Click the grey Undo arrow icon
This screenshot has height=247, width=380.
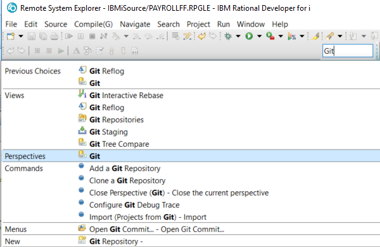(x=10, y=51)
